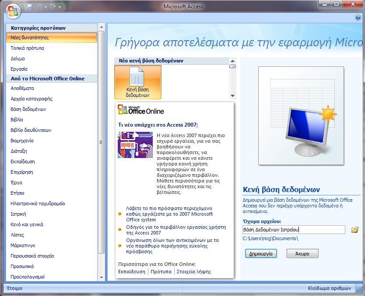Viewport: 365px width, 296px height.
Task: Open Έργα category
Action: click(52, 182)
